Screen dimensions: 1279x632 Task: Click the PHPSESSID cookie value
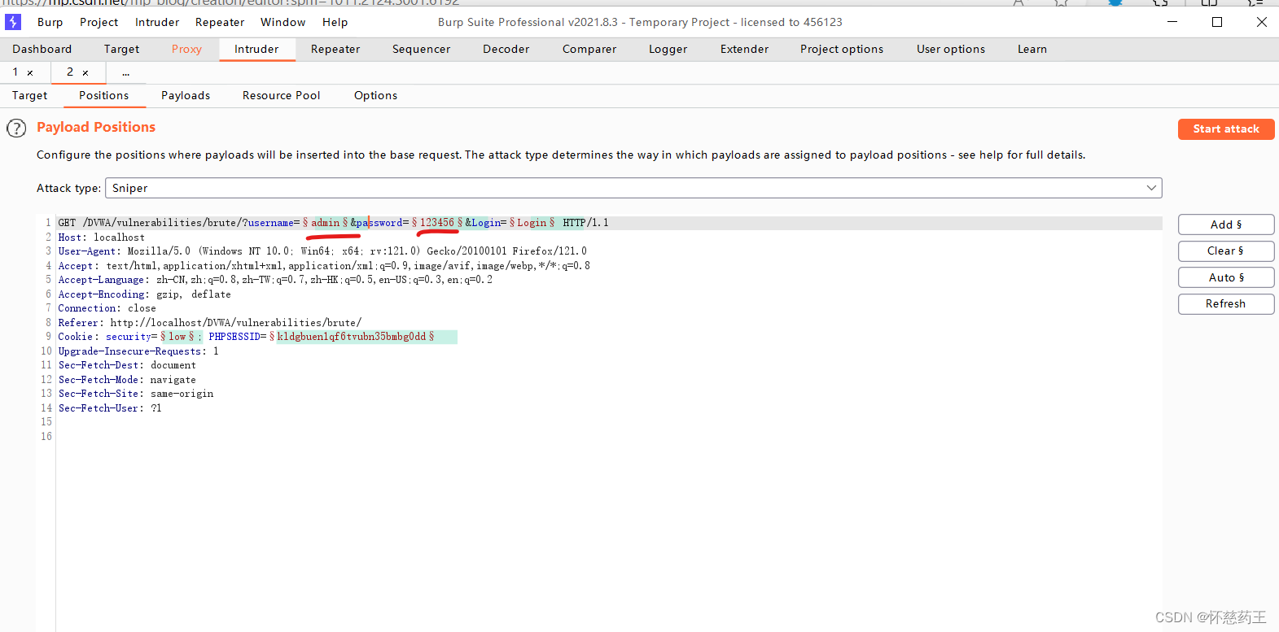(x=352, y=337)
